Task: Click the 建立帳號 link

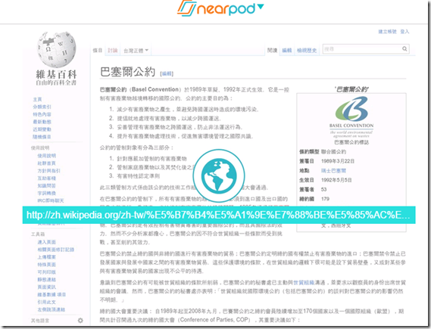Action: (387, 32)
